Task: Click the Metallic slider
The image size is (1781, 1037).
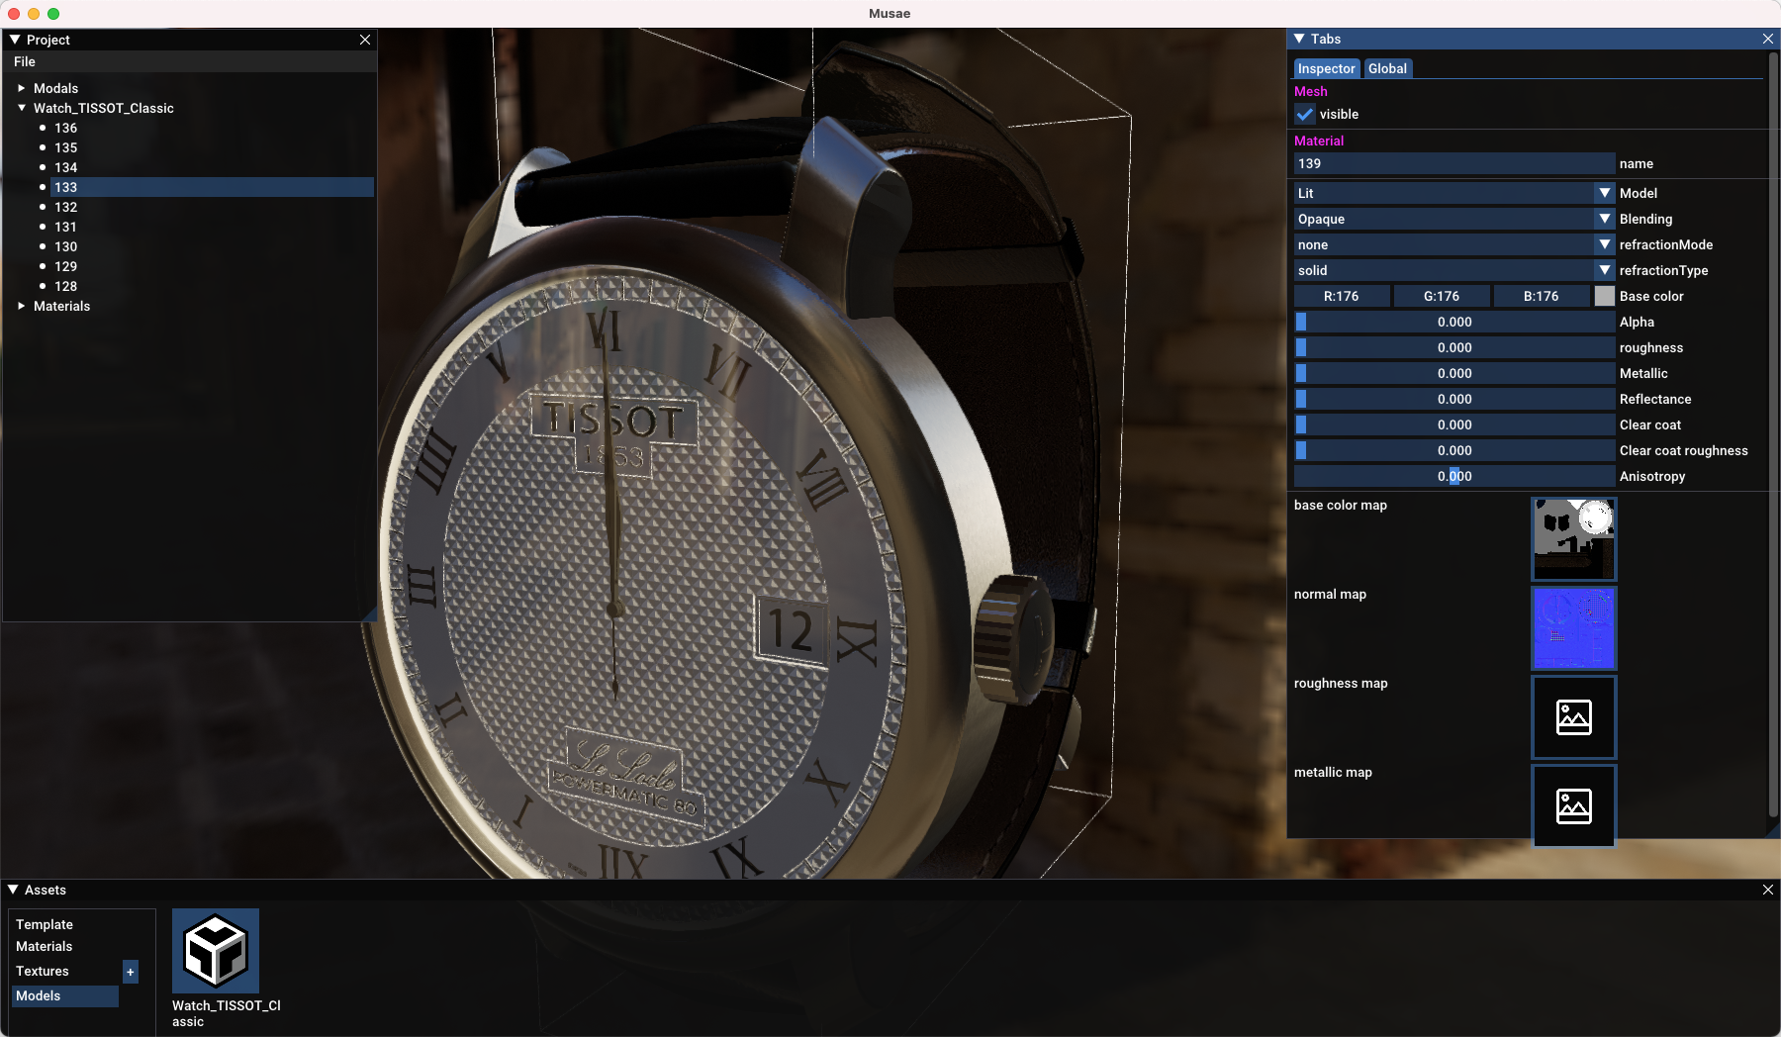Action: pos(1454,373)
